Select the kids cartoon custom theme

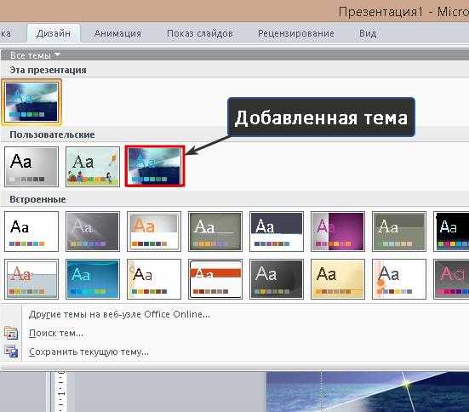pos(93,167)
